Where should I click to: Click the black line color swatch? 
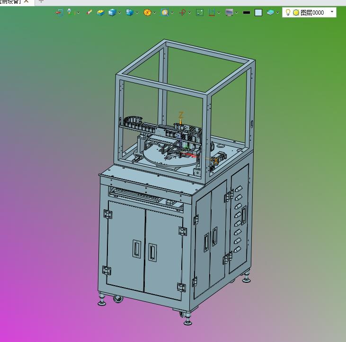(x=247, y=13)
